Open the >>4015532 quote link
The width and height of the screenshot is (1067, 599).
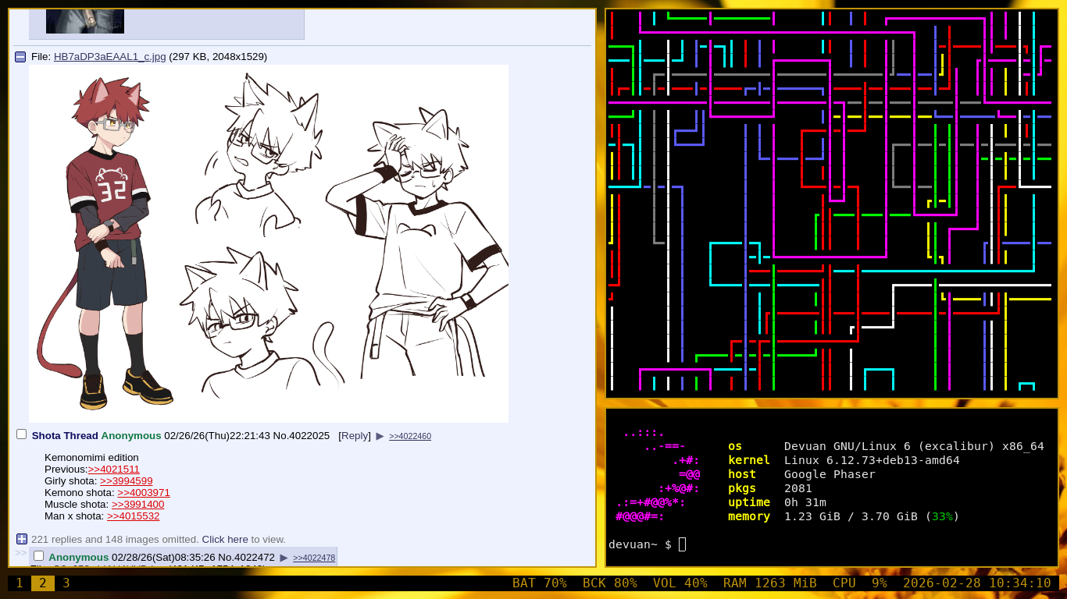click(x=134, y=516)
